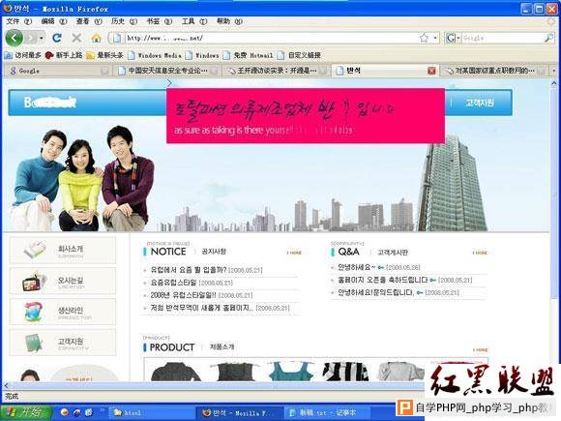Switch to the 中国安天信息安全专业论 tab
The height and width of the screenshot is (421, 561).
(x=167, y=71)
